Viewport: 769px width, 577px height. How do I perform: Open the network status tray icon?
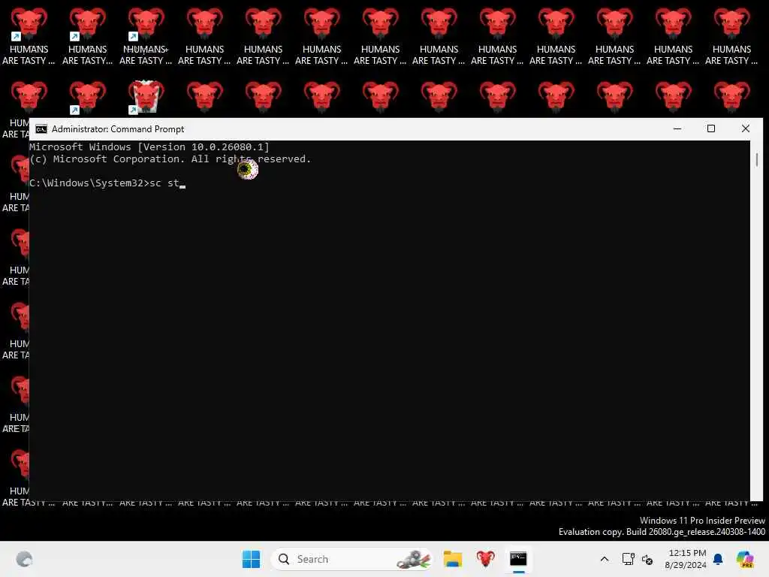click(x=629, y=559)
